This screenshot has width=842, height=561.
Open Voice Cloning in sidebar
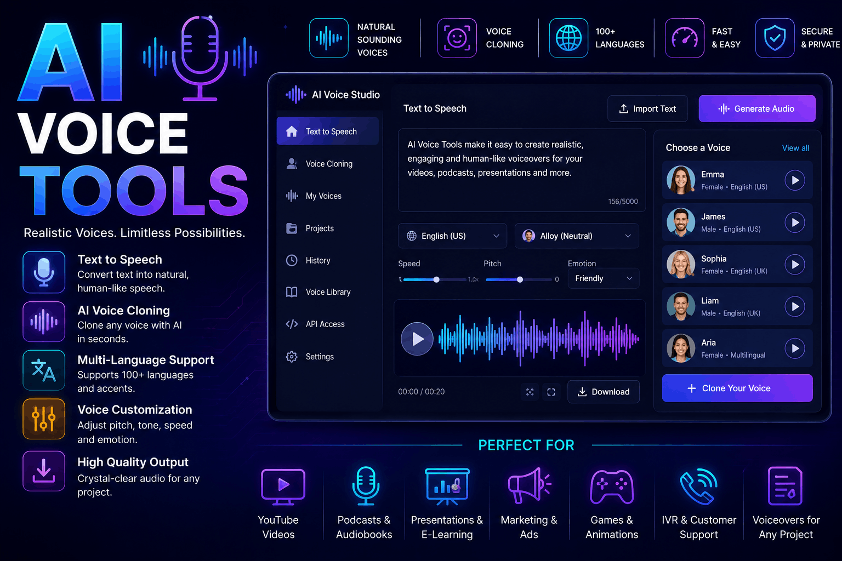[327, 164]
